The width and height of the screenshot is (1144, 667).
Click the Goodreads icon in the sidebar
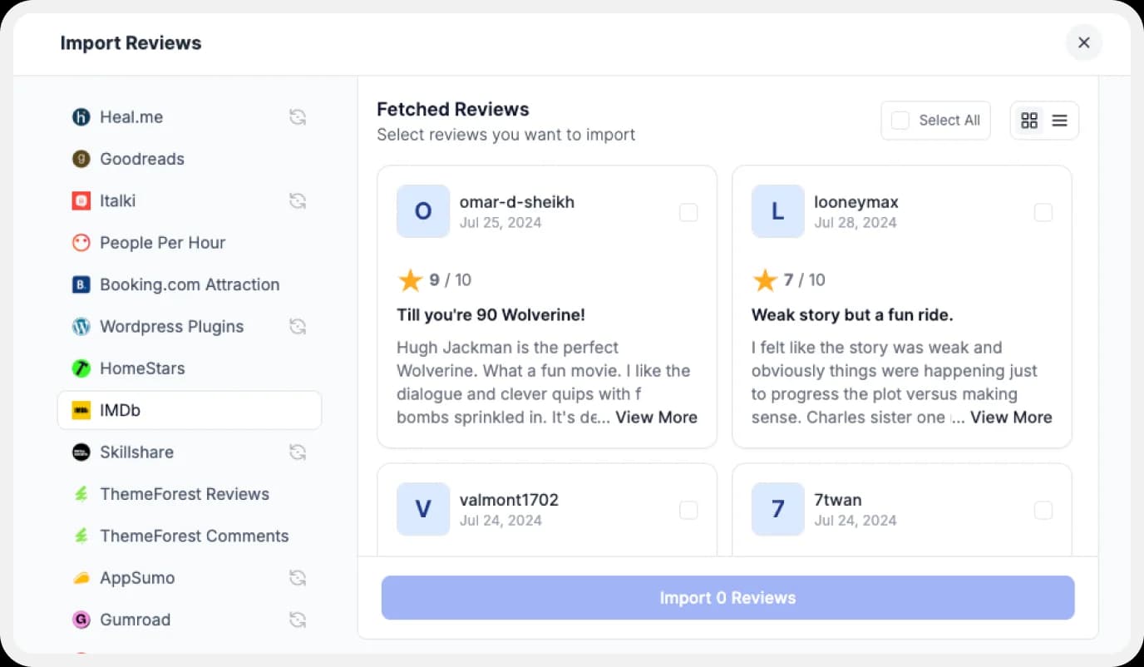pos(81,159)
